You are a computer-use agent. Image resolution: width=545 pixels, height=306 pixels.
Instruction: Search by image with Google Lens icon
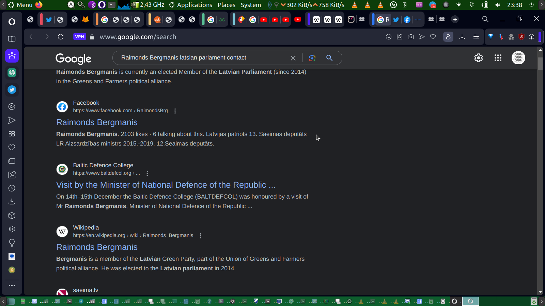pyautogui.click(x=312, y=58)
